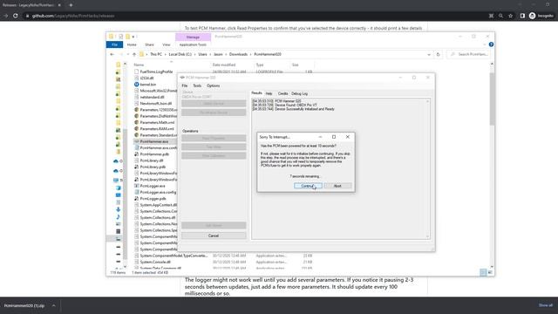Open Share tab in File Explorer ribbon

pyautogui.click(x=149, y=44)
